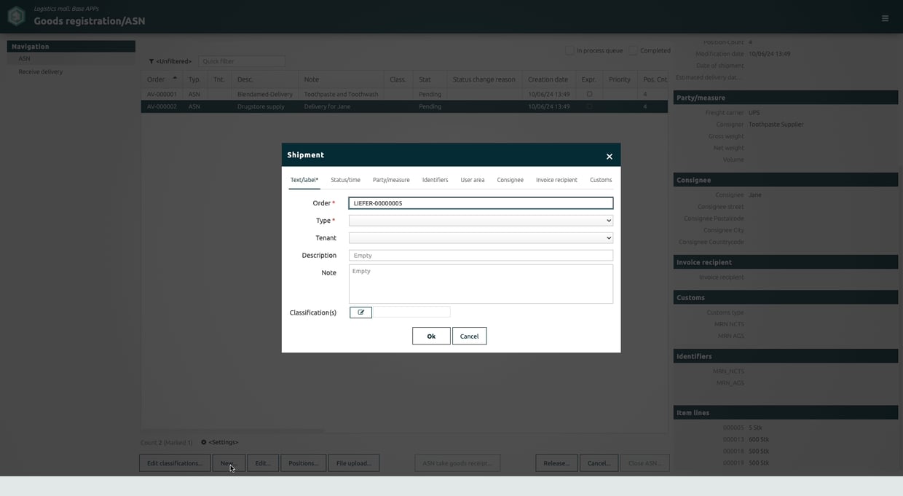903x496 pixels.
Task: Focus the Description input field
Action: (x=481, y=256)
